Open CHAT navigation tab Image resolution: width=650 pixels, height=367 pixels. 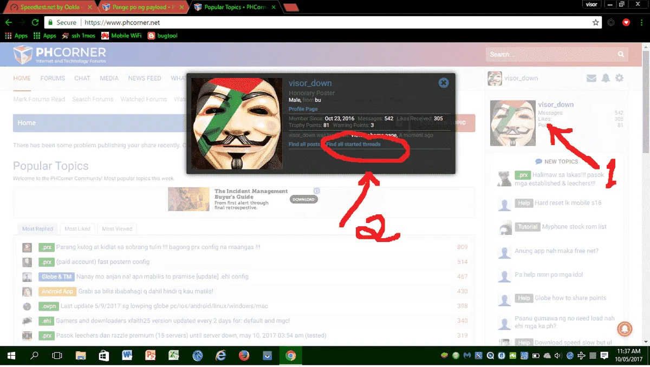pyautogui.click(x=82, y=78)
